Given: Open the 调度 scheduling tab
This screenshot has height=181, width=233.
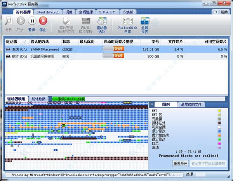Looking at the screenshot, I should [x=69, y=12].
